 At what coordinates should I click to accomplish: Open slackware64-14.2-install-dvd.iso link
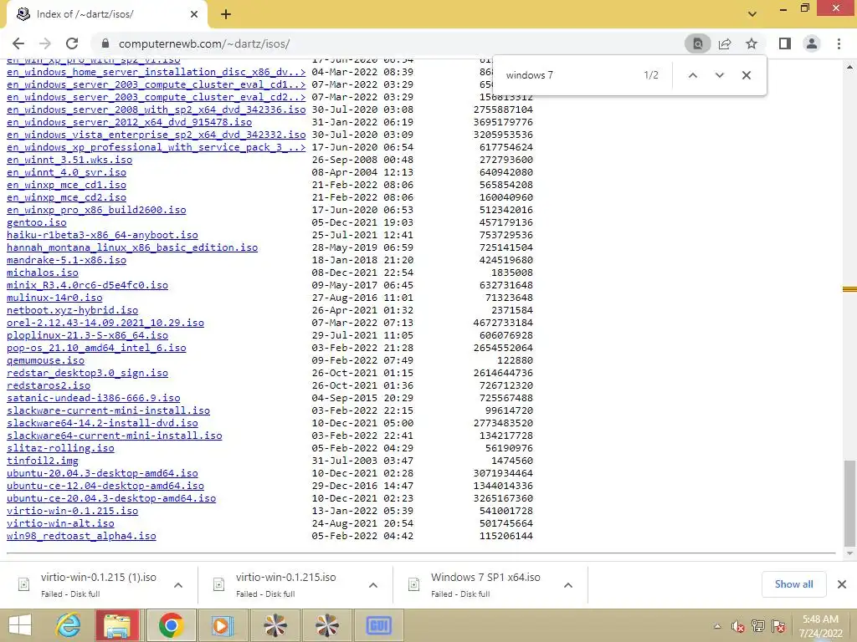click(x=102, y=423)
